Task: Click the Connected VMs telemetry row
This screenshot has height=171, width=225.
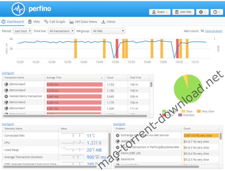Action: click(x=55, y=135)
